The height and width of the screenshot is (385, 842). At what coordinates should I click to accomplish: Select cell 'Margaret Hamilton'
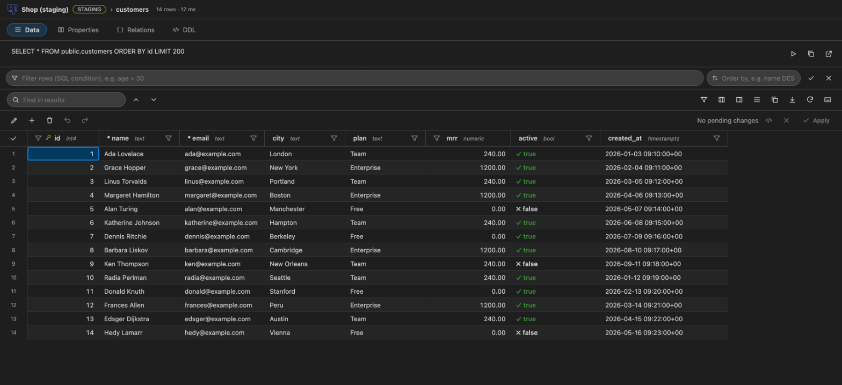(139, 195)
